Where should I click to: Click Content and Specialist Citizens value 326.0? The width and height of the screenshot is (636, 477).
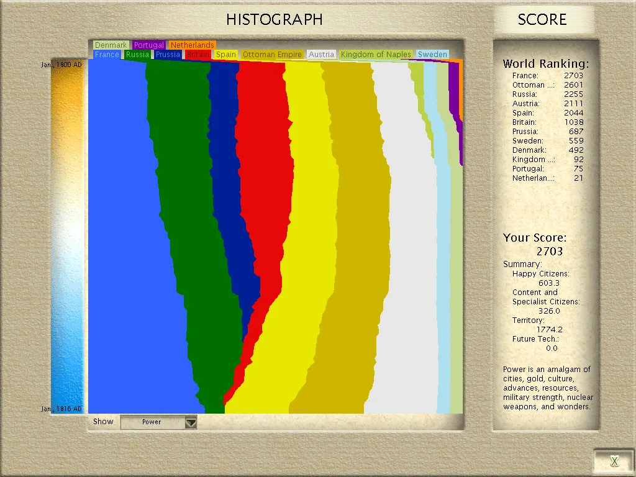(549, 311)
